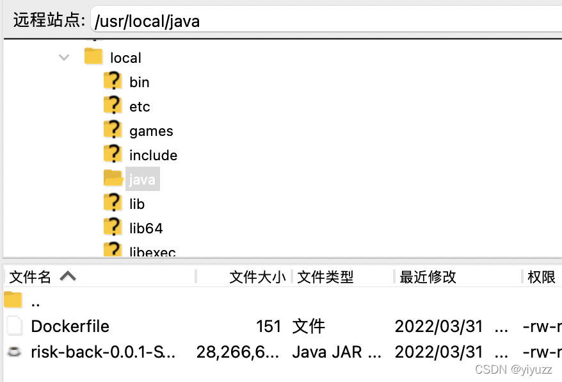
Task: Select the java directory tree item
Action: tap(142, 179)
